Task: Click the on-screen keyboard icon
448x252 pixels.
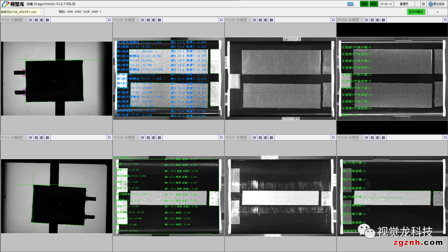Action: click(351, 4)
